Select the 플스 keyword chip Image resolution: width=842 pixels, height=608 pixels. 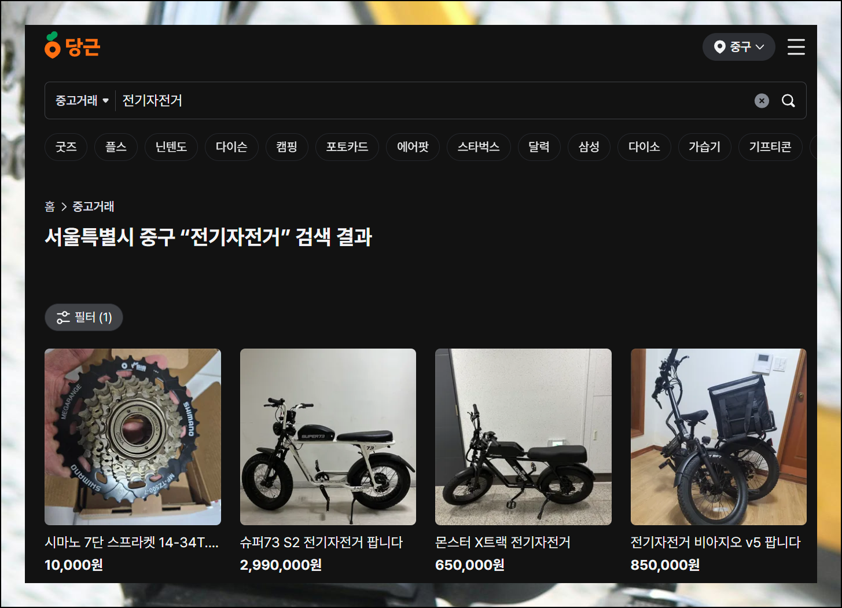point(116,147)
